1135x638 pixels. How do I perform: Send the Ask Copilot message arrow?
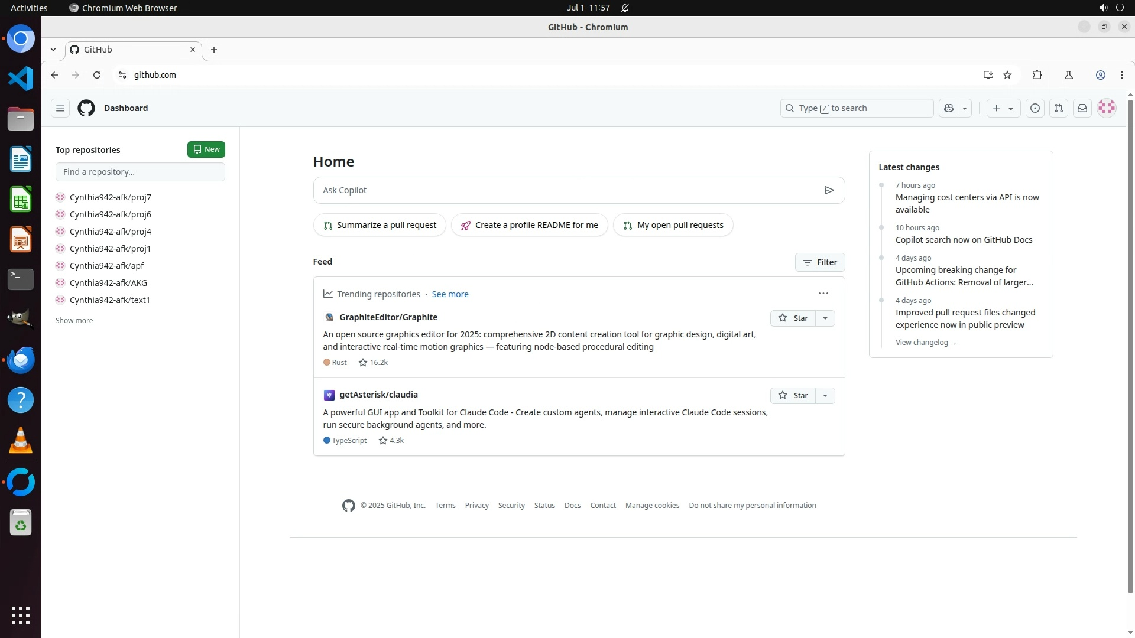coord(829,190)
